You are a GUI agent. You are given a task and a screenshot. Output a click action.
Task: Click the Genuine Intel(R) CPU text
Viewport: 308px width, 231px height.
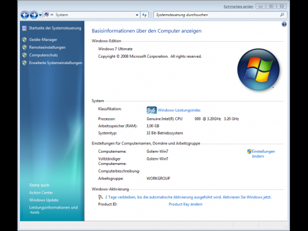click(164, 119)
